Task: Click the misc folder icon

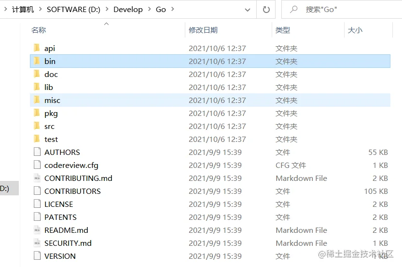Action: point(37,100)
